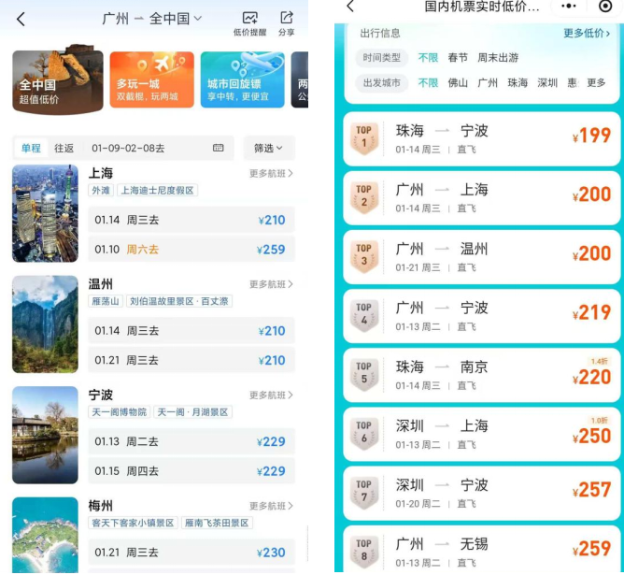Select 温州 01.14 周三去 ¥210 flight

pyautogui.click(x=191, y=330)
